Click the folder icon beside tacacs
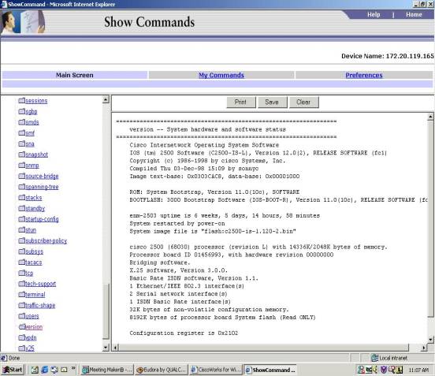 coord(21,262)
